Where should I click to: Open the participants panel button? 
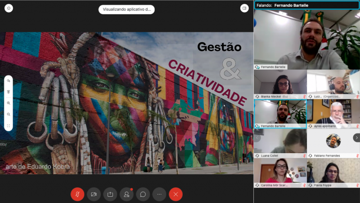click(x=126, y=194)
